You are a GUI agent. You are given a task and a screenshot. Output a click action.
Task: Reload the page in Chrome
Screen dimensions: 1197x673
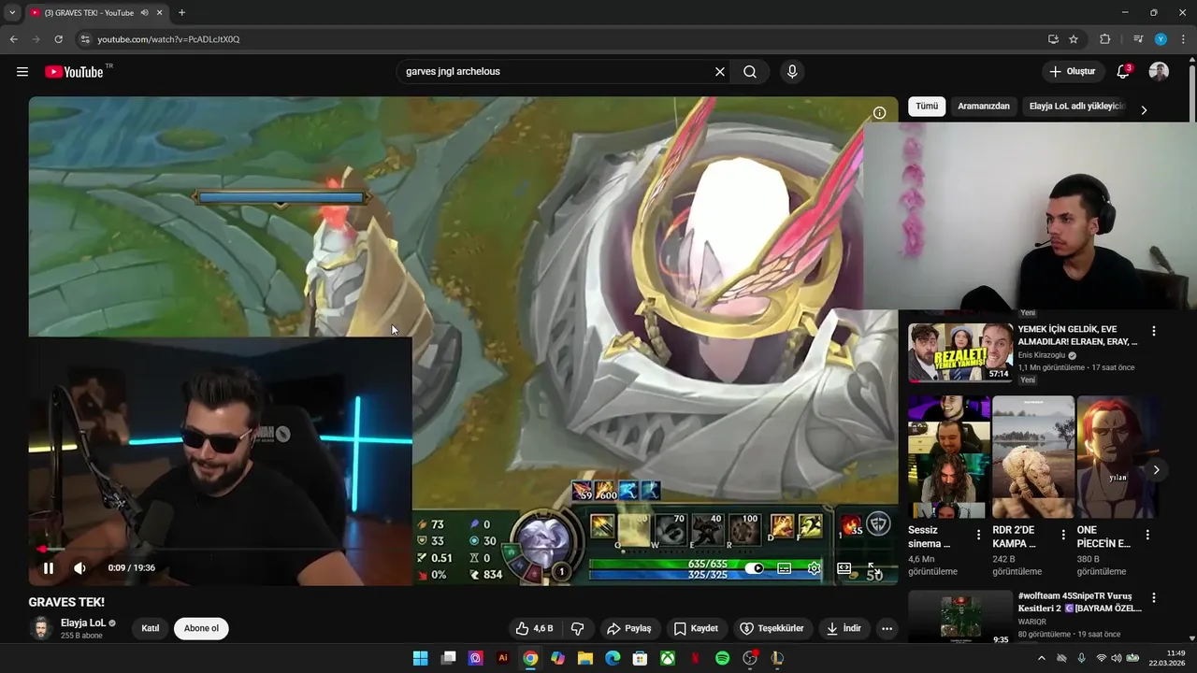point(58,39)
